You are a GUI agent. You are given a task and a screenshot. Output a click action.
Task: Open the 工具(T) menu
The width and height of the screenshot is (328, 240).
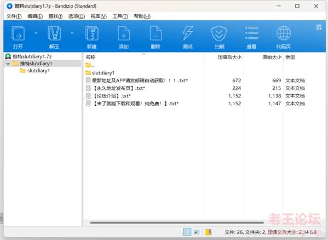tap(120, 16)
